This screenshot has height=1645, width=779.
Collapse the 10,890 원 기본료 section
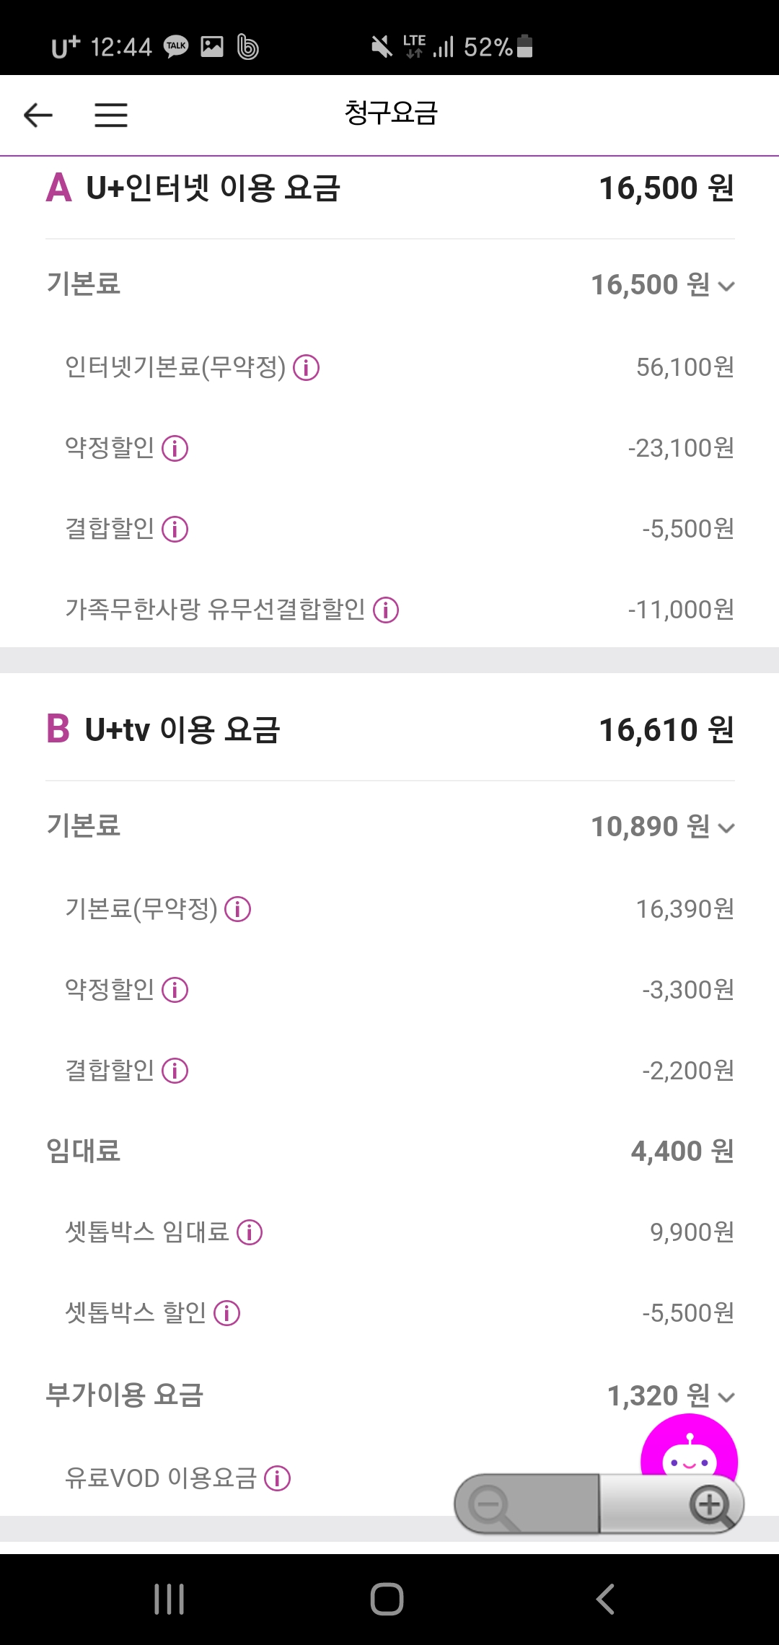point(726,828)
